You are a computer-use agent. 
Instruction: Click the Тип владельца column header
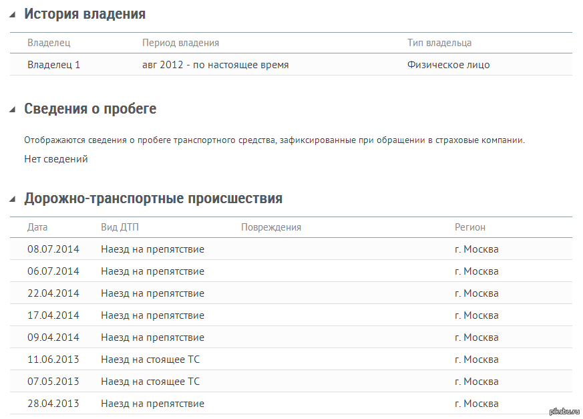(x=439, y=43)
